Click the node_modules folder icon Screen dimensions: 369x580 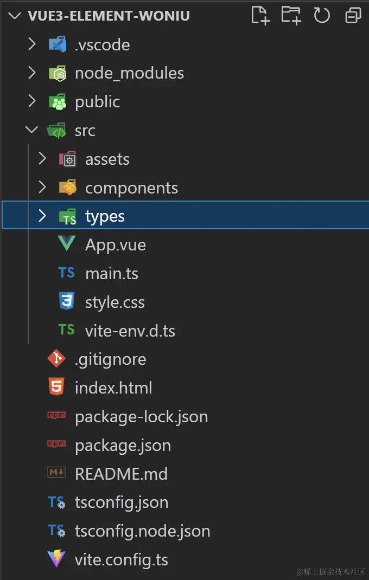(58, 73)
